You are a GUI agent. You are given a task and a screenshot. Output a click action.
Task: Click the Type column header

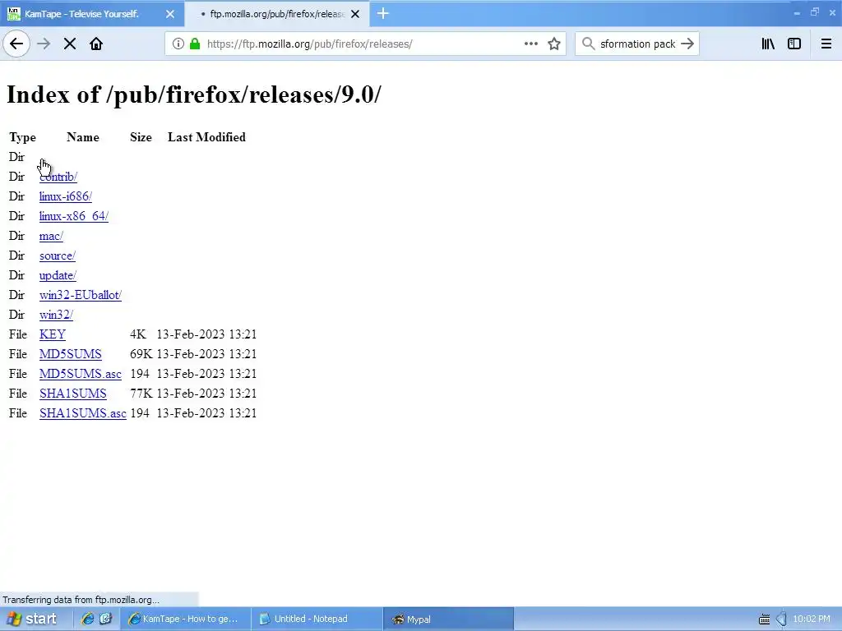(22, 137)
